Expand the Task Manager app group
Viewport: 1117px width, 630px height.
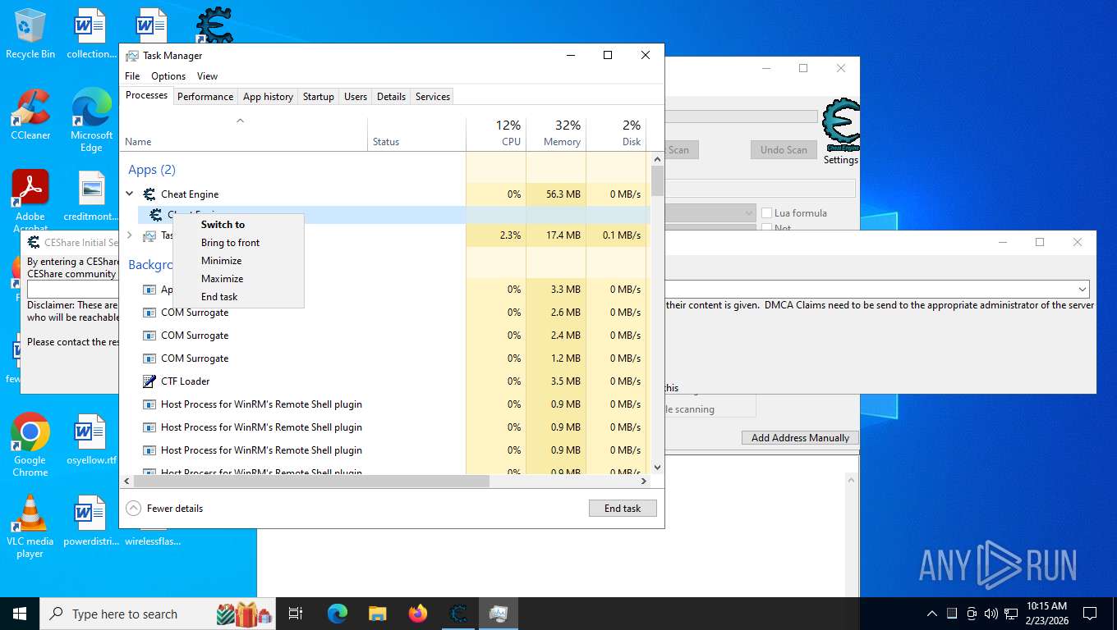click(x=130, y=235)
